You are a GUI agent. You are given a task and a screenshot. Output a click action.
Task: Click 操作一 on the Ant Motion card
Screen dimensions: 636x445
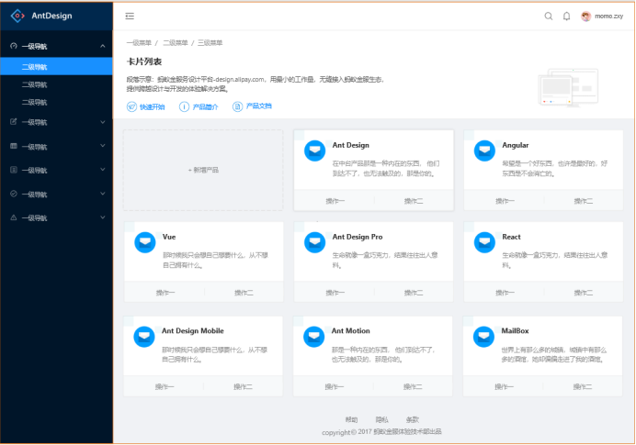pos(335,386)
